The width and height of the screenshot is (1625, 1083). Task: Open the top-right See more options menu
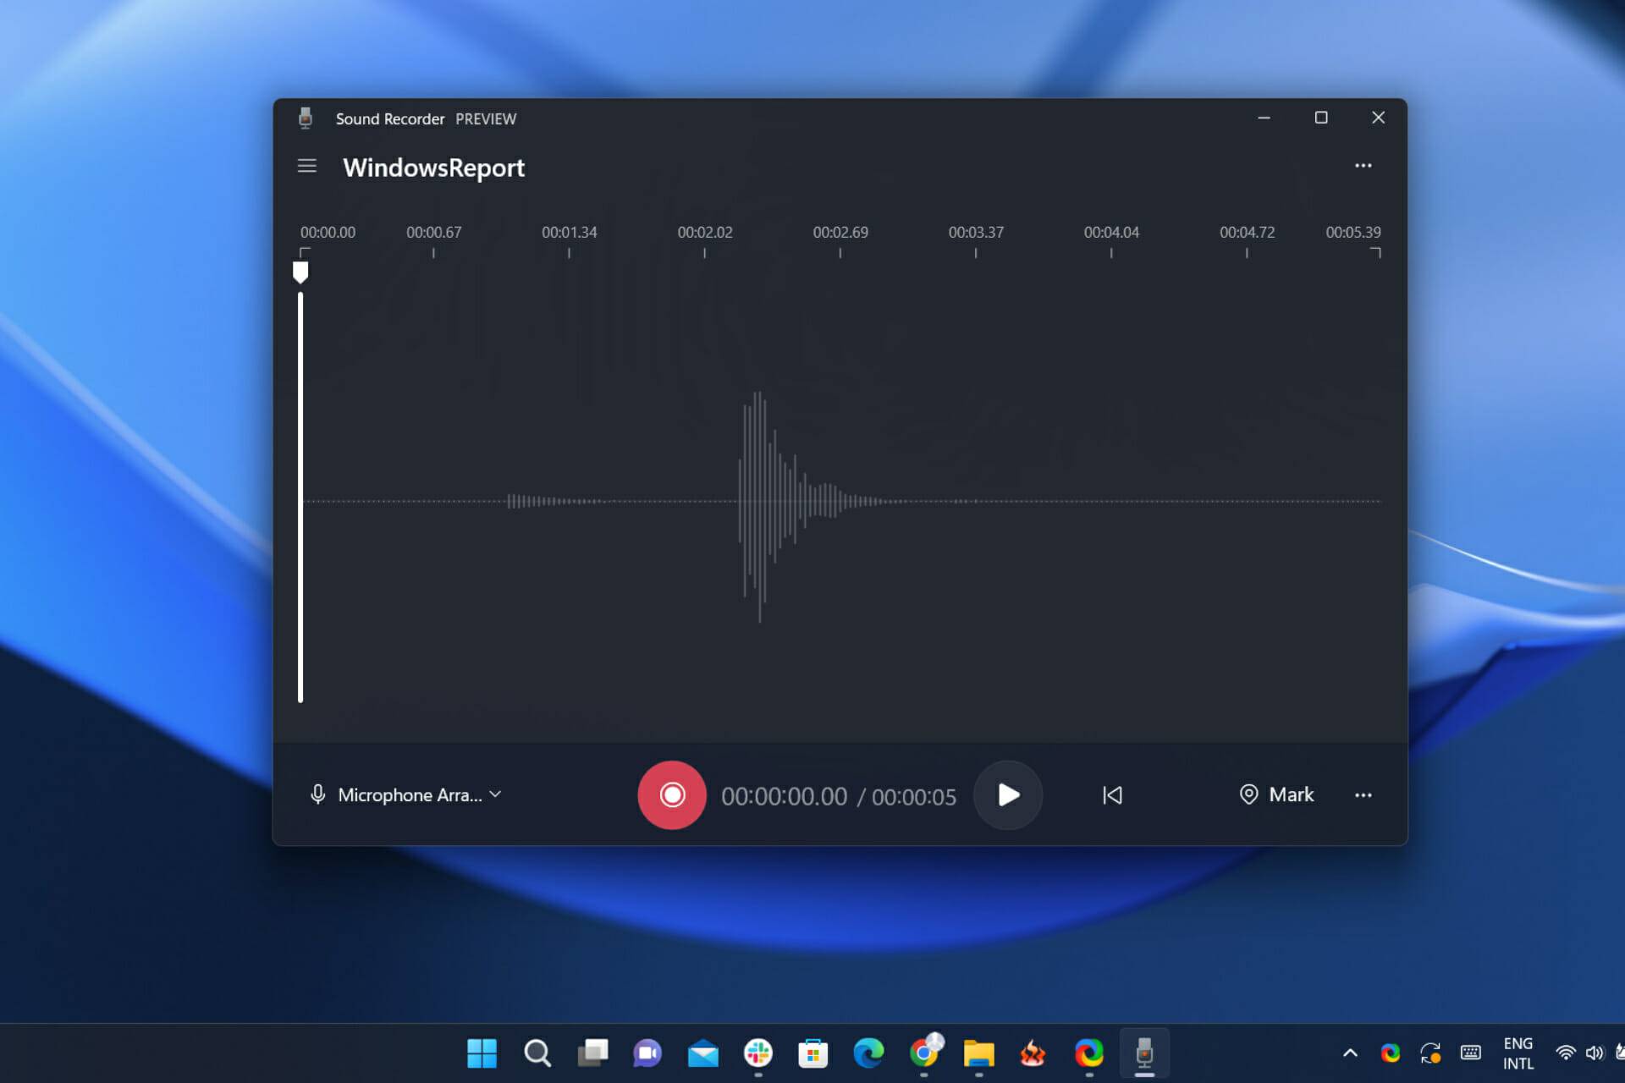pos(1363,165)
